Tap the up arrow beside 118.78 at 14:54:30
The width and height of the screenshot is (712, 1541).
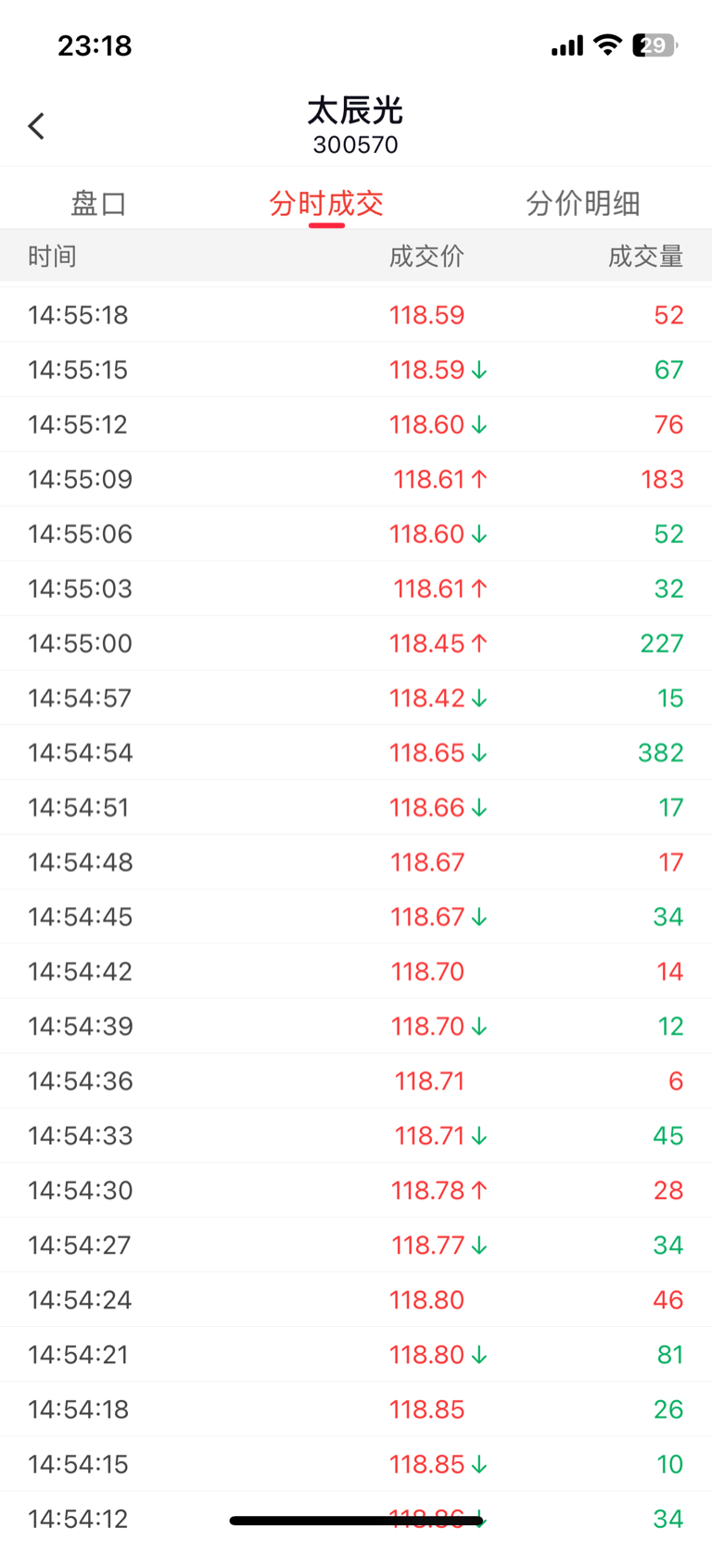tap(479, 1190)
